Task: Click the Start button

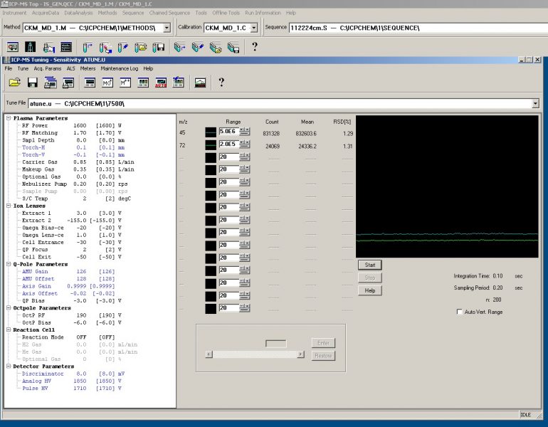Action: (x=370, y=265)
